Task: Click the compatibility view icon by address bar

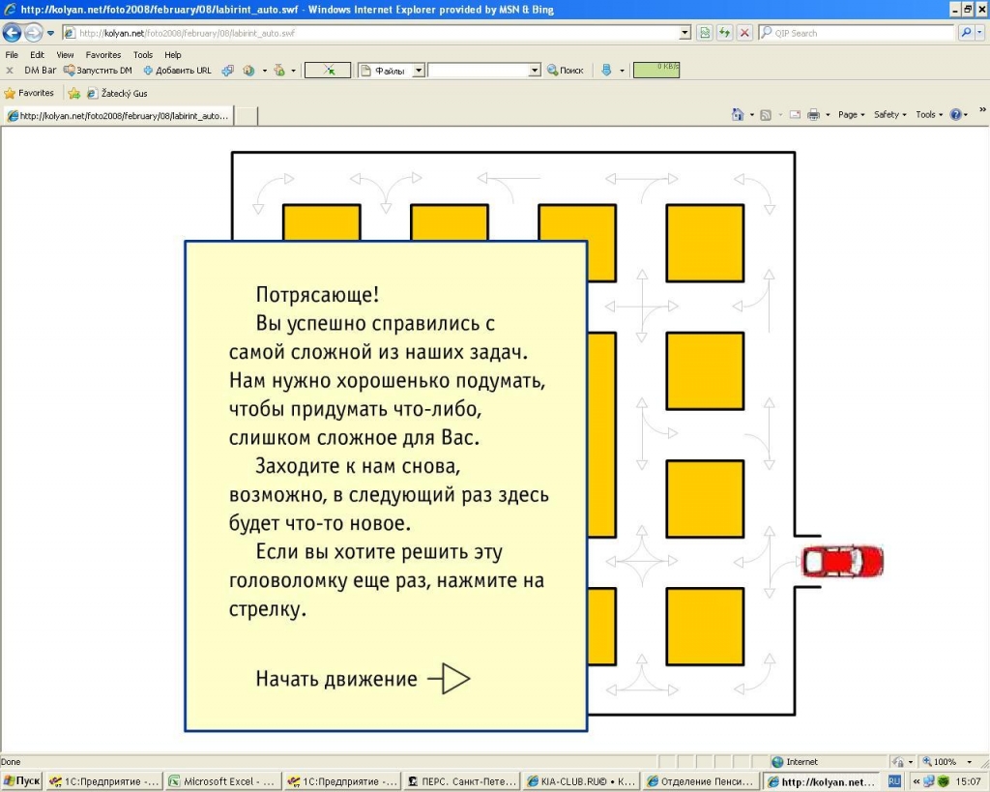Action: 704,33
